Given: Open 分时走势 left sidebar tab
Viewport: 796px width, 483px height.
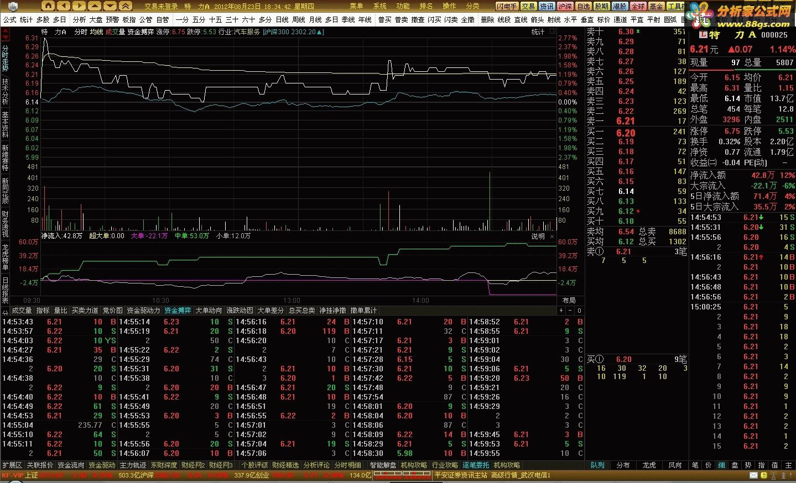Looking at the screenshot, I should (5, 58).
